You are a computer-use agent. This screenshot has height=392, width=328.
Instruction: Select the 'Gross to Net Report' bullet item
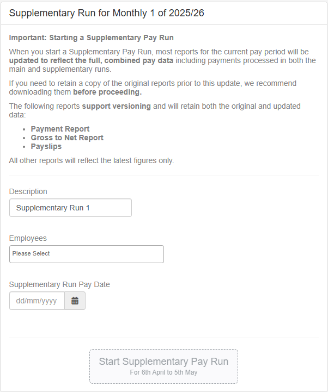(x=67, y=138)
